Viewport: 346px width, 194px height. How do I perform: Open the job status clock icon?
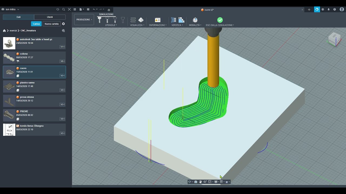click(x=323, y=9)
